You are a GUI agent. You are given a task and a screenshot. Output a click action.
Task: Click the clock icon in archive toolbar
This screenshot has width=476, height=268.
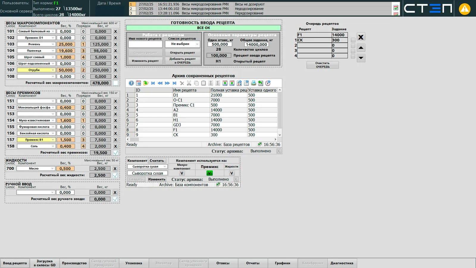click(x=268, y=83)
